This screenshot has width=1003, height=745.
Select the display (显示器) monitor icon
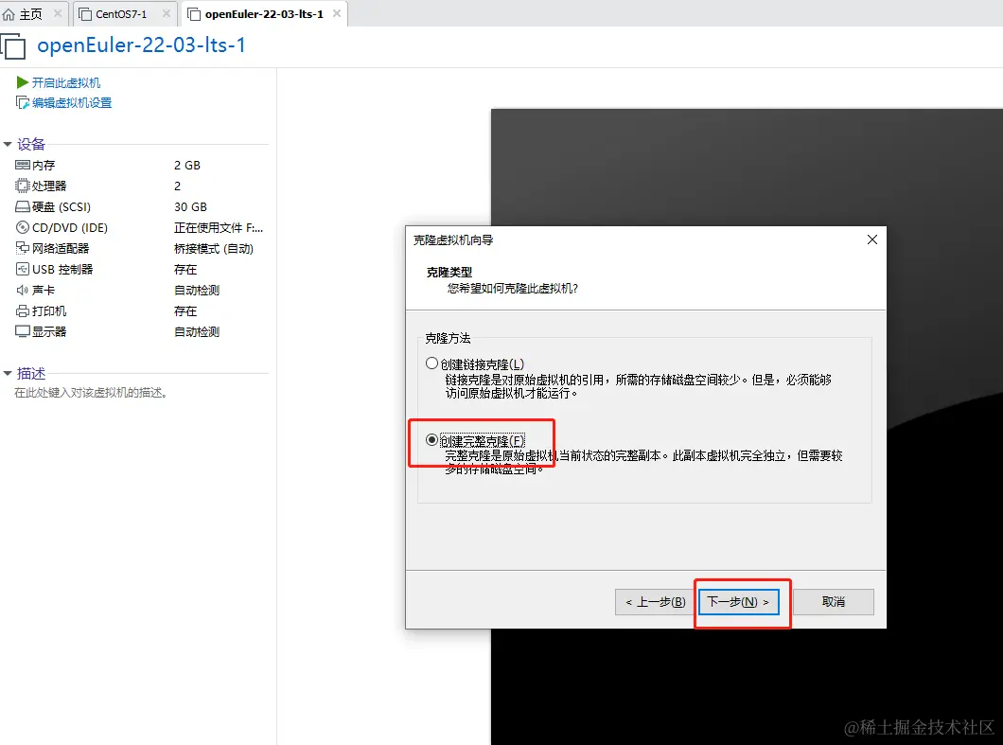point(23,331)
